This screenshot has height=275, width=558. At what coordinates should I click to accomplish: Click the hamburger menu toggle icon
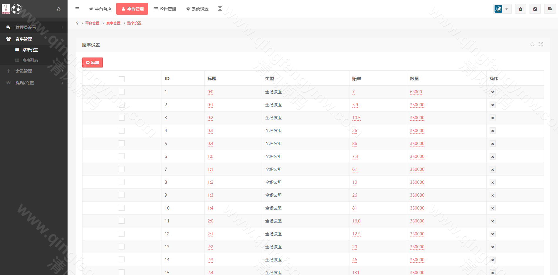(77, 9)
